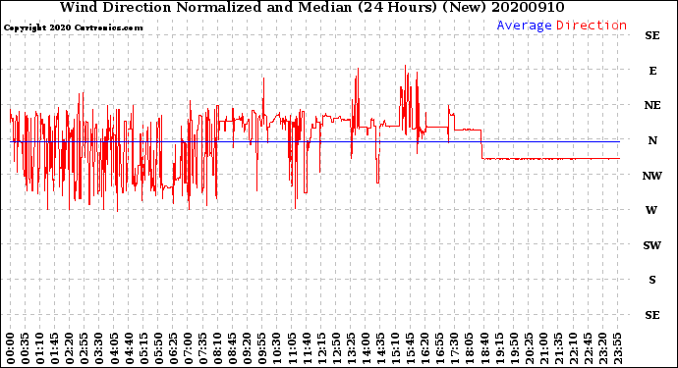Click the 08:45 time axis label

pyautogui.click(x=232, y=348)
